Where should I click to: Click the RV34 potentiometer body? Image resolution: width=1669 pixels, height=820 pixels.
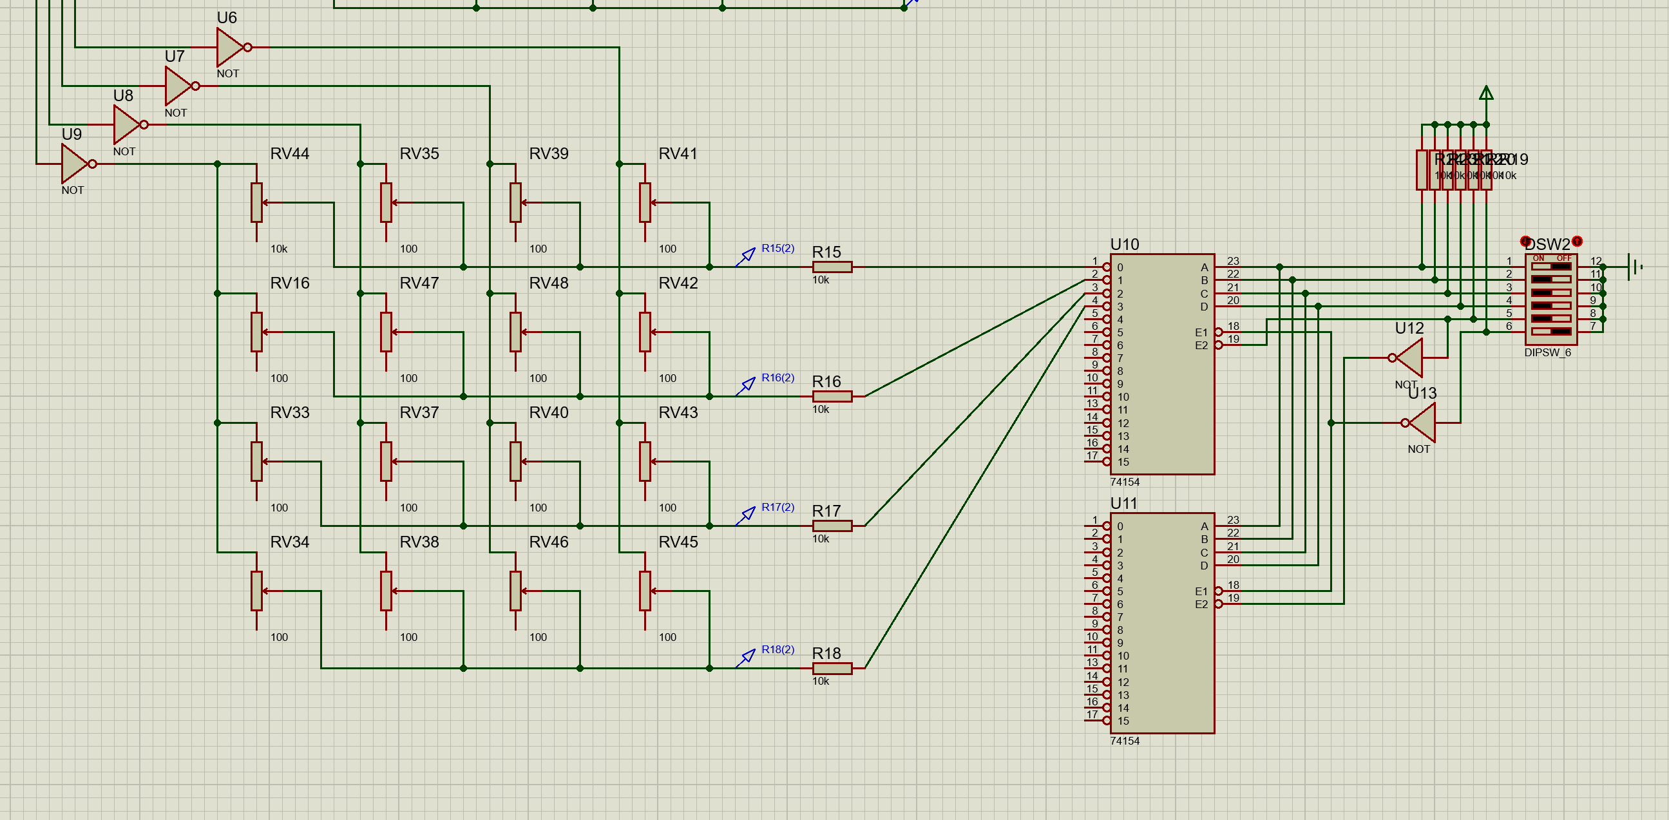(x=256, y=591)
